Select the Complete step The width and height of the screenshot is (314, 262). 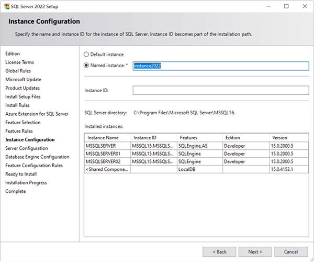click(15, 191)
